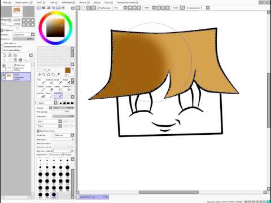Open the Layer menu
271x203 pixels.
53,2
